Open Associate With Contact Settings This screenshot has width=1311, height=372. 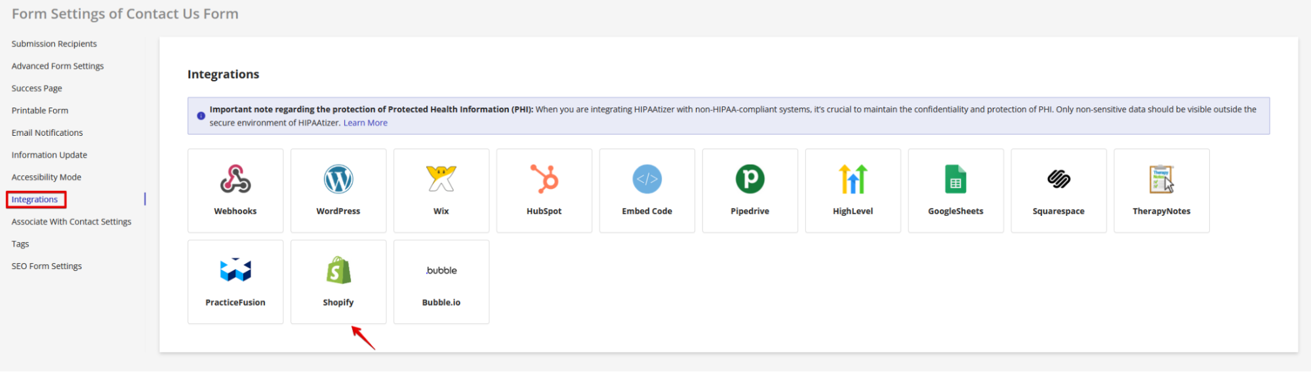(x=71, y=222)
